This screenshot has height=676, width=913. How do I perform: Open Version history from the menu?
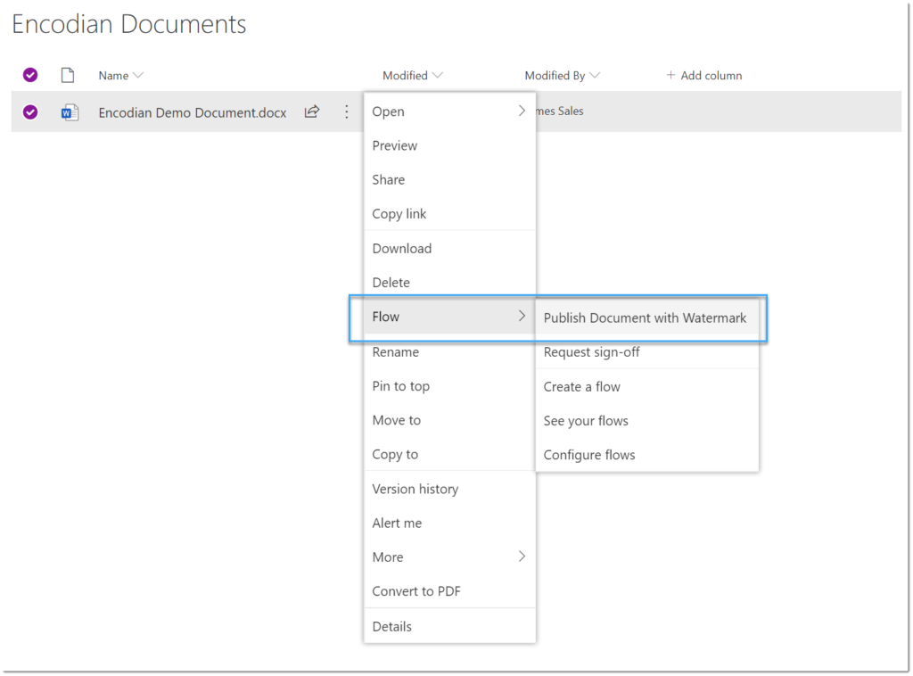[x=449, y=489]
